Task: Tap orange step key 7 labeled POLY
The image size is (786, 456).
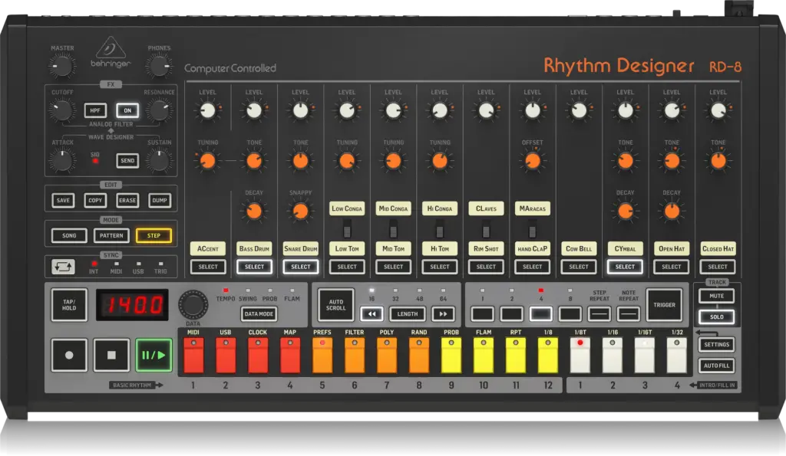Action: 387,356
